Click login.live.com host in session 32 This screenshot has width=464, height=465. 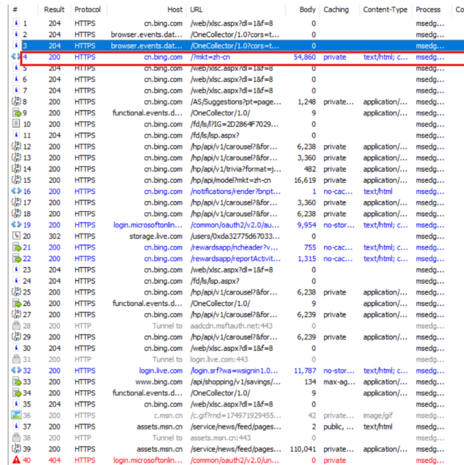[x=161, y=371]
